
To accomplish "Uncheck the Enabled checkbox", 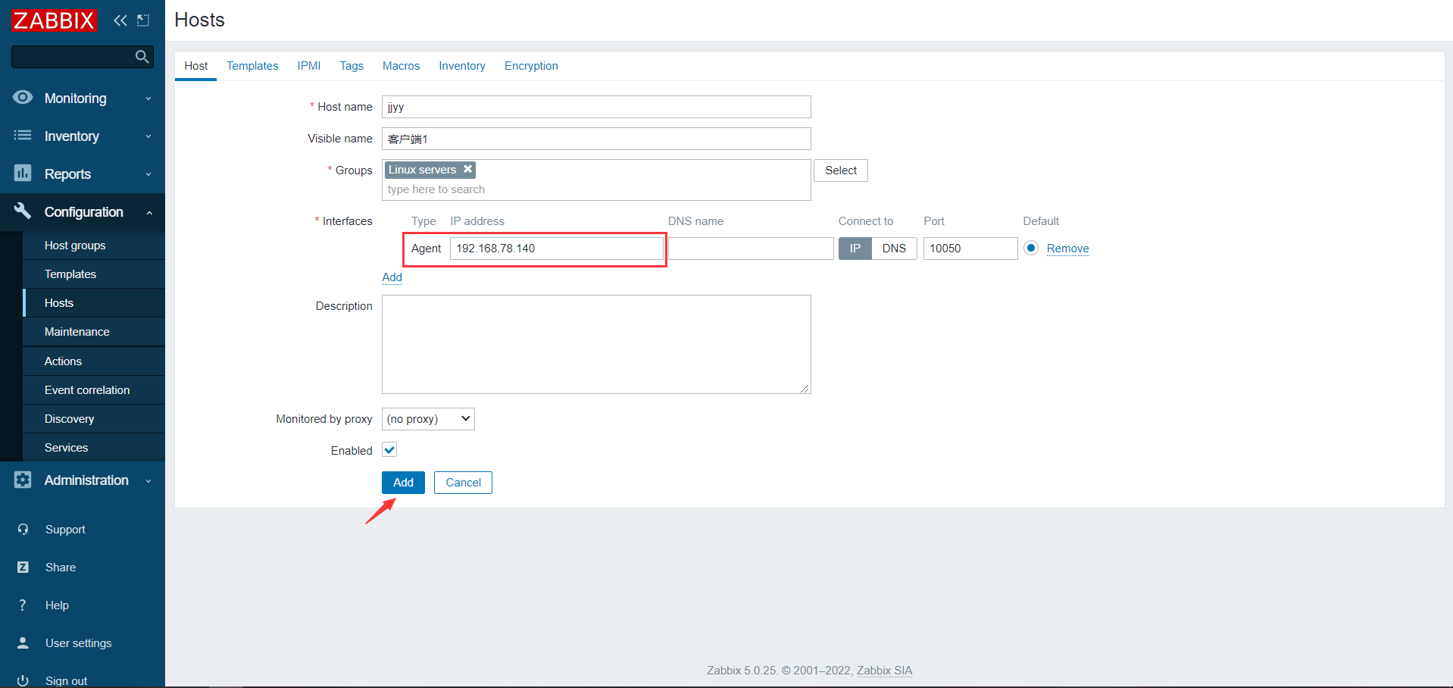I will [389, 450].
